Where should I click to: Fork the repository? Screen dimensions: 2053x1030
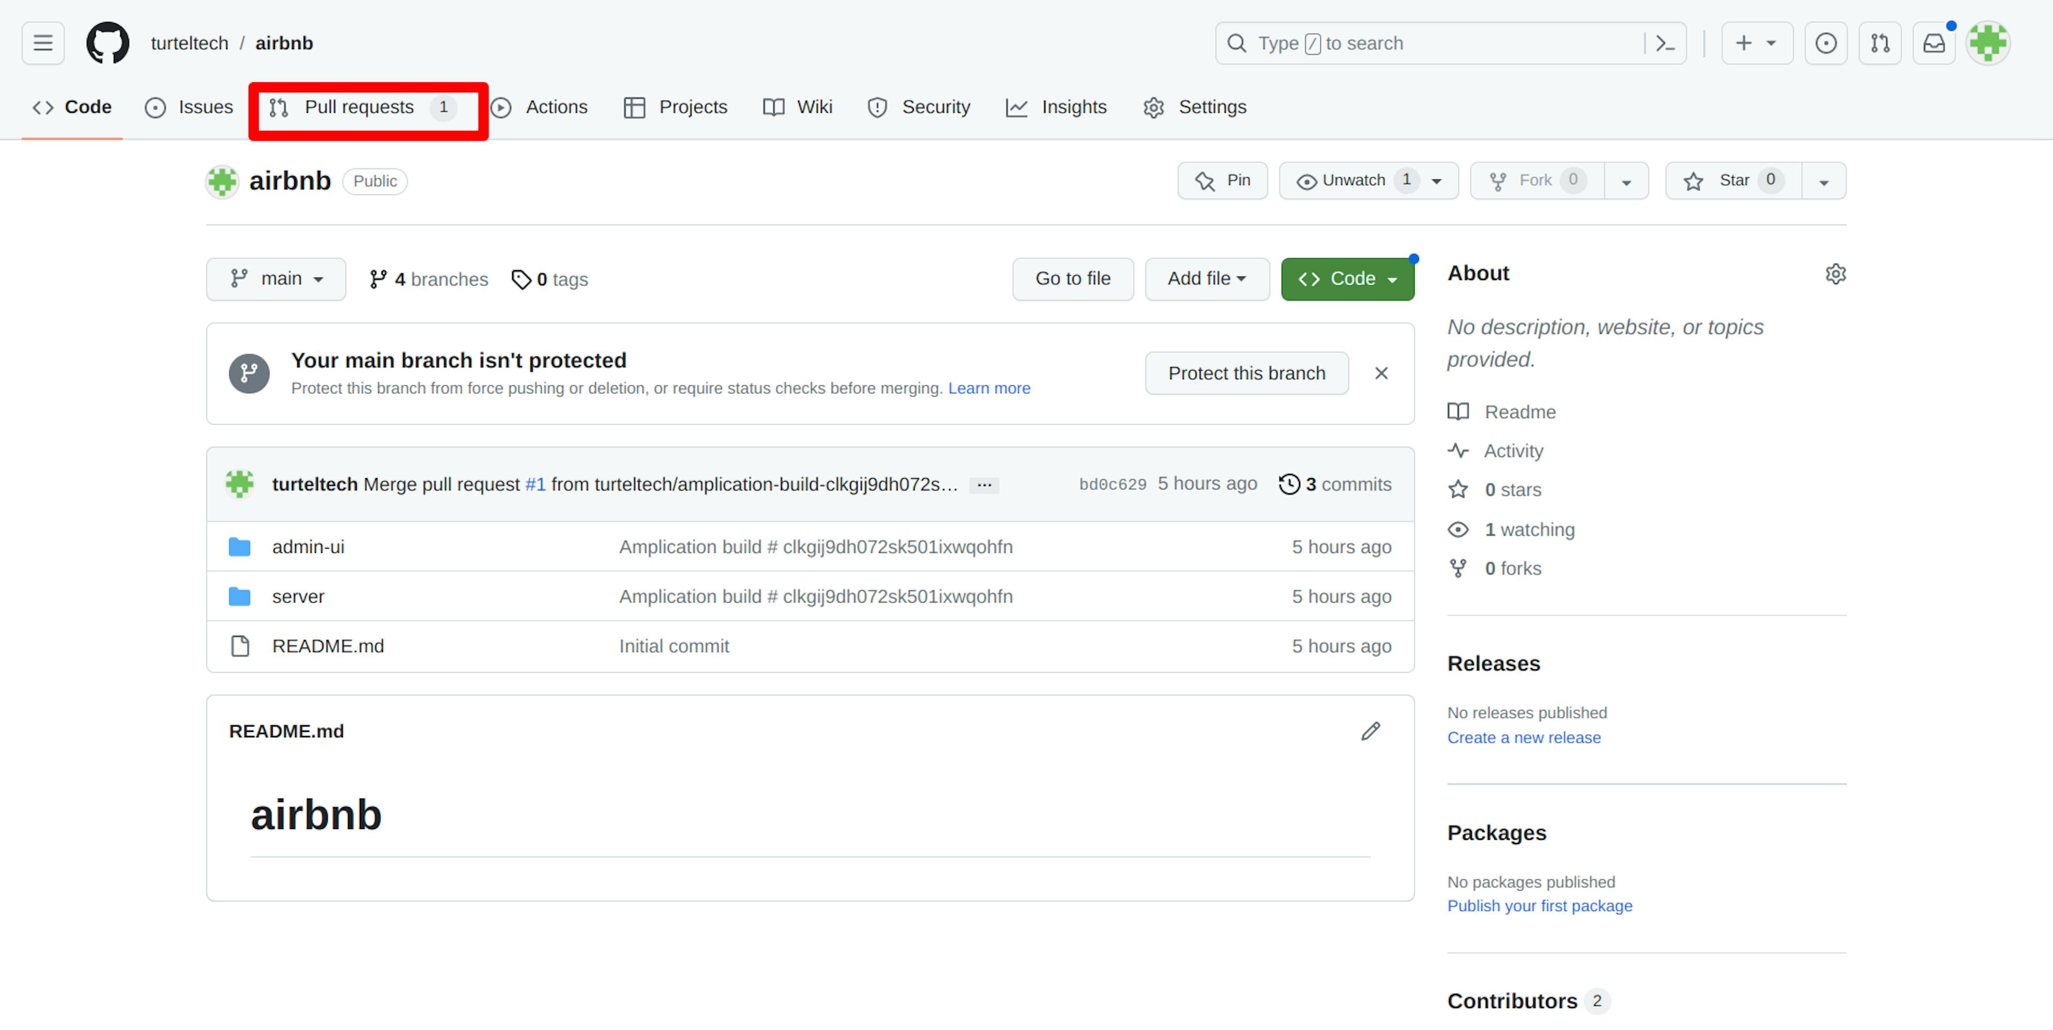click(x=1538, y=181)
